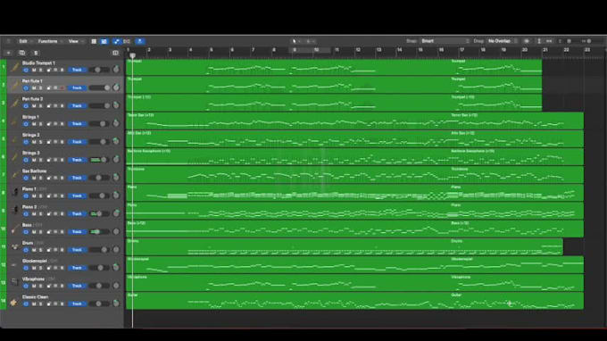Click the bass guitar icon on Bass track

pyautogui.click(x=14, y=229)
